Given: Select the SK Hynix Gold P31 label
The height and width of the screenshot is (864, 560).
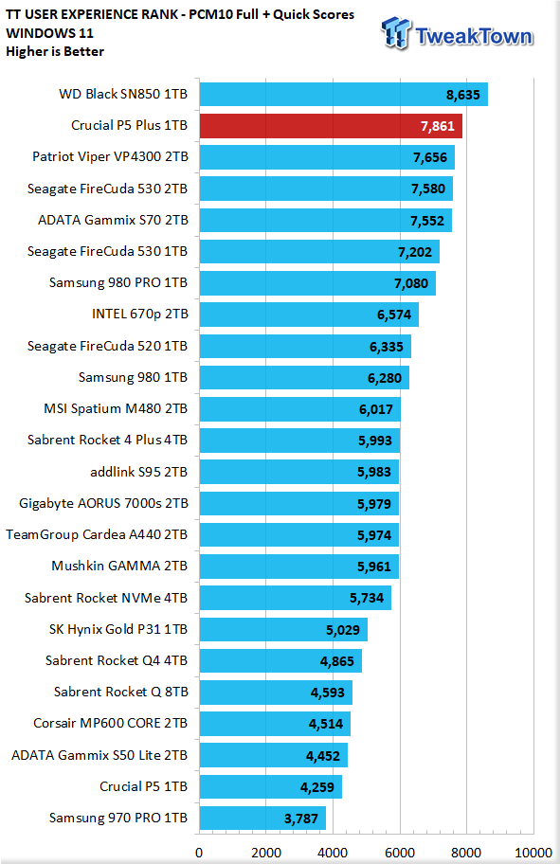Looking at the screenshot, I should pos(118,629).
